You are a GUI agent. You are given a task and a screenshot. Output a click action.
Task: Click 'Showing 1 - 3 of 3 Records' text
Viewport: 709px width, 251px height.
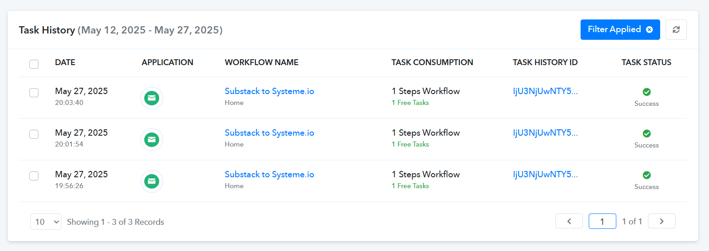click(115, 222)
